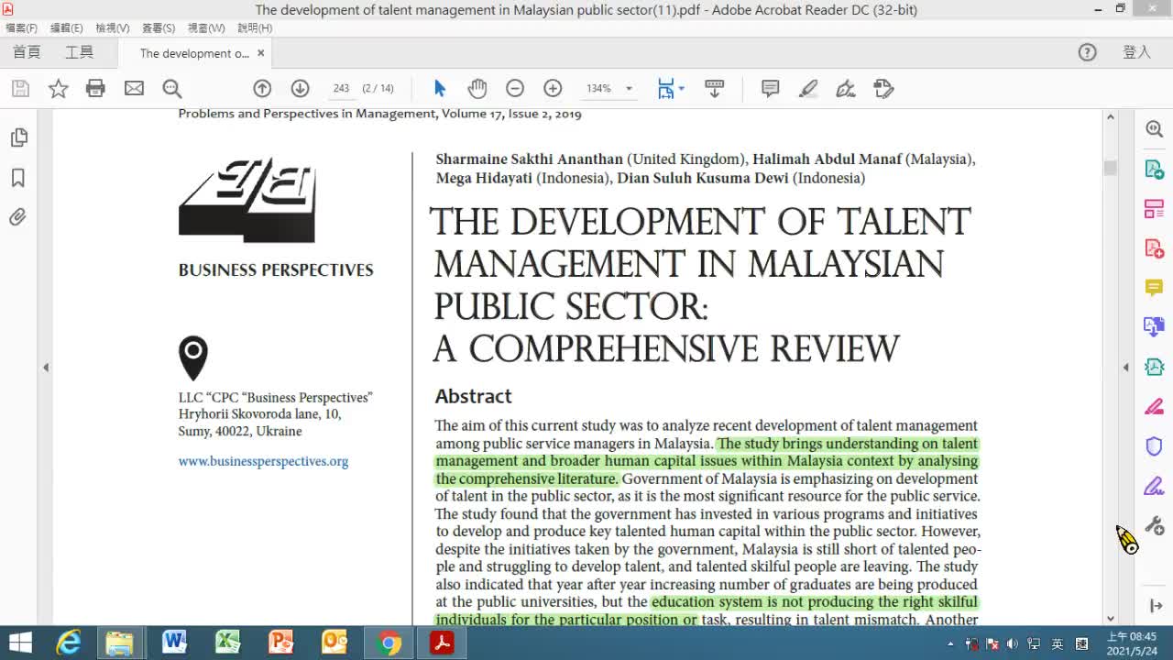Viewport: 1173px width, 660px height.
Task: Open Fill & Sign tool in sidebar
Action: click(1155, 486)
